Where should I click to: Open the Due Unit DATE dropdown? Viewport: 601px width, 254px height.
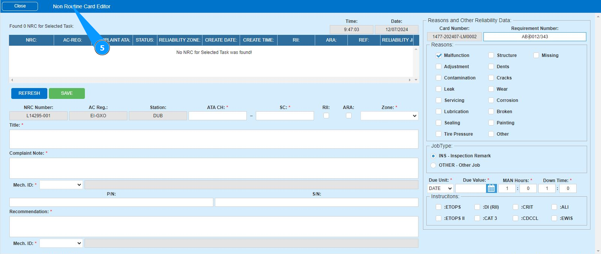tap(440, 188)
